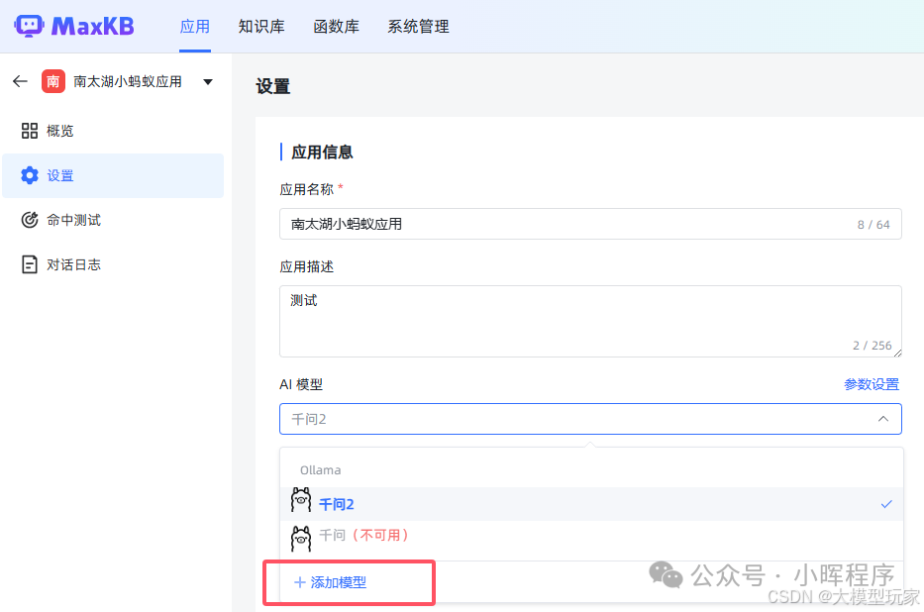Click the llama icon beside 千问（不可用）
Viewport: 924px width, 612px height.
301,538
